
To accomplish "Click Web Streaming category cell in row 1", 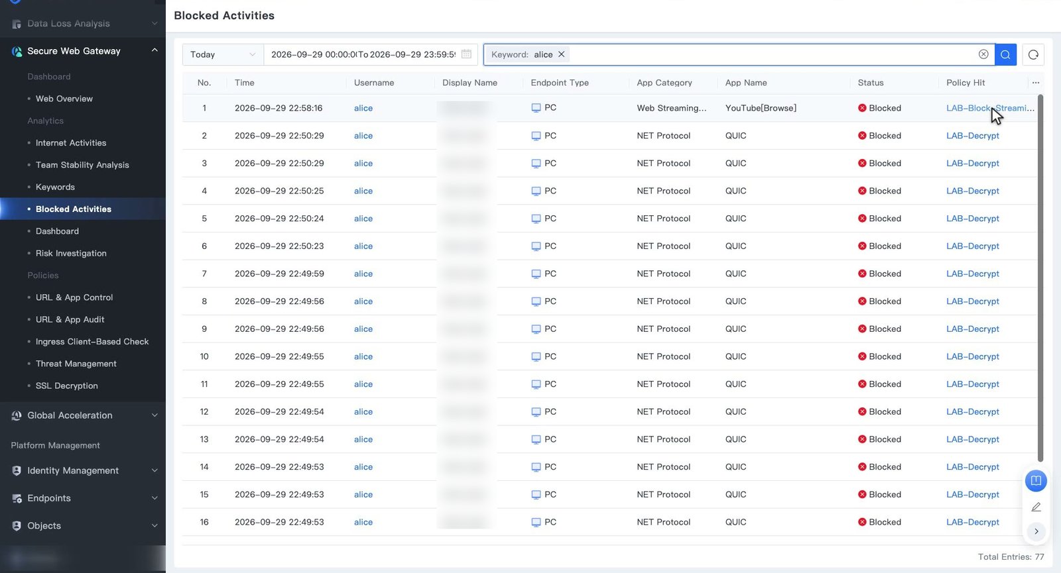I will [x=672, y=108].
